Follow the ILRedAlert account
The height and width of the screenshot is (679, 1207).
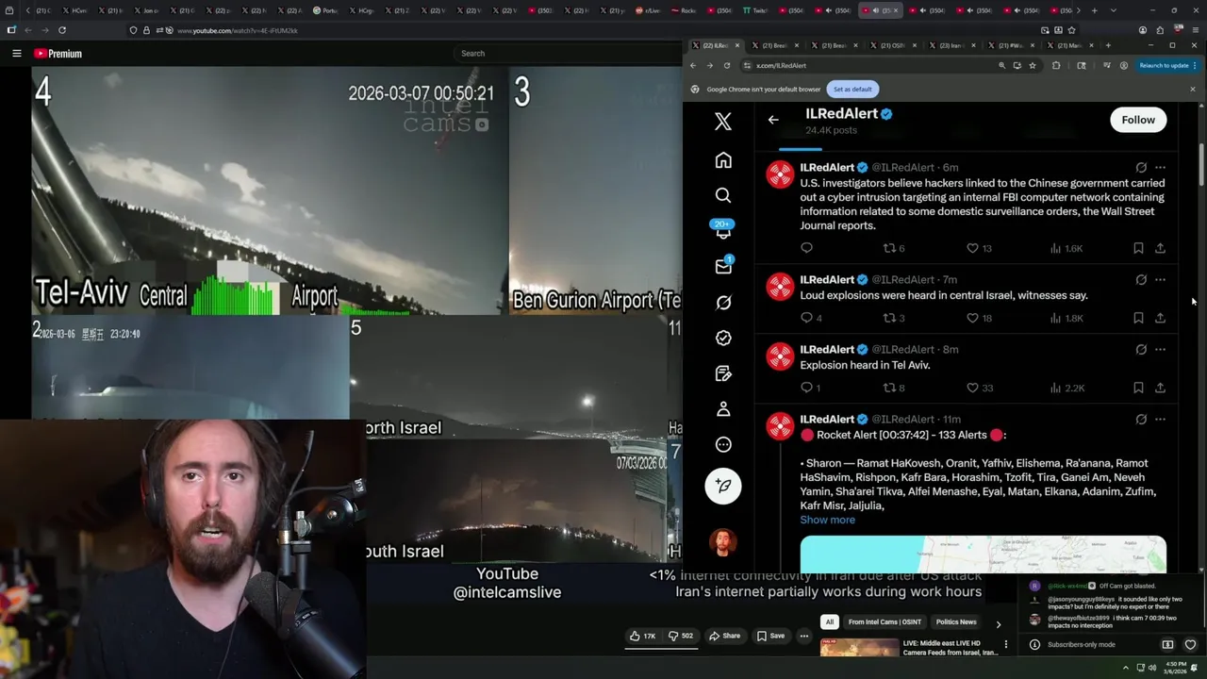[1138, 120]
